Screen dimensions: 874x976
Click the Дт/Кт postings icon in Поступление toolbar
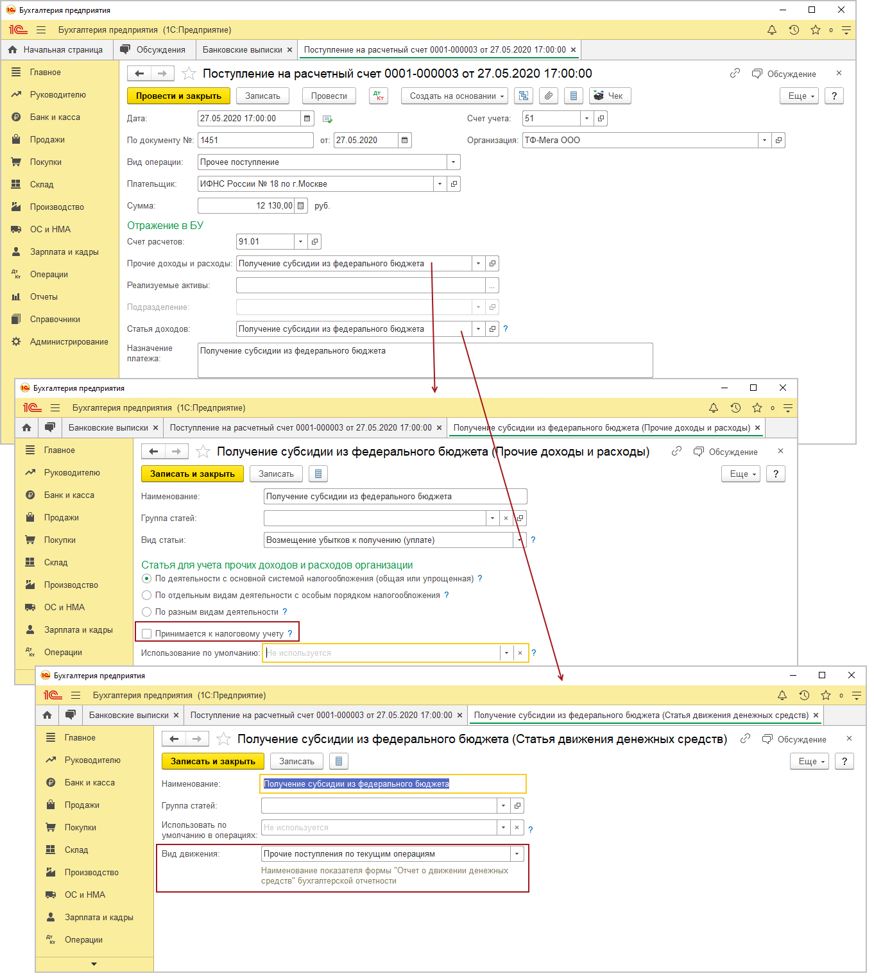(x=379, y=96)
